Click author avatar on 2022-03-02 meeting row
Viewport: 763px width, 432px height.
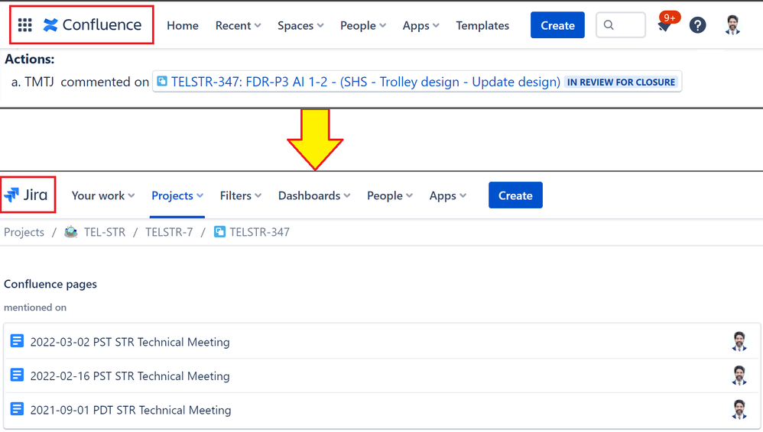(x=739, y=341)
